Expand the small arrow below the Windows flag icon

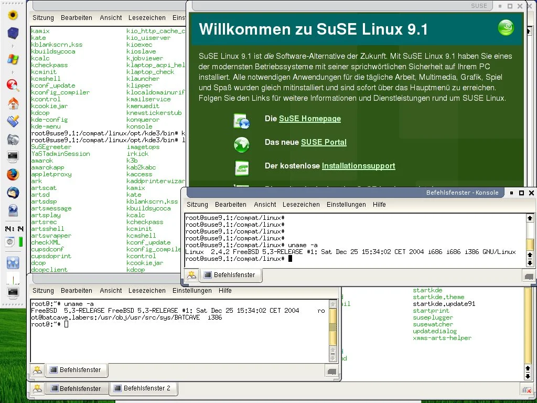point(13,70)
